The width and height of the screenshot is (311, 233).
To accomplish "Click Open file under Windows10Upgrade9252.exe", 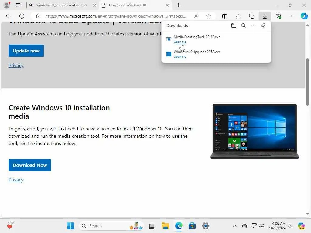I will click(x=180, y=57).
